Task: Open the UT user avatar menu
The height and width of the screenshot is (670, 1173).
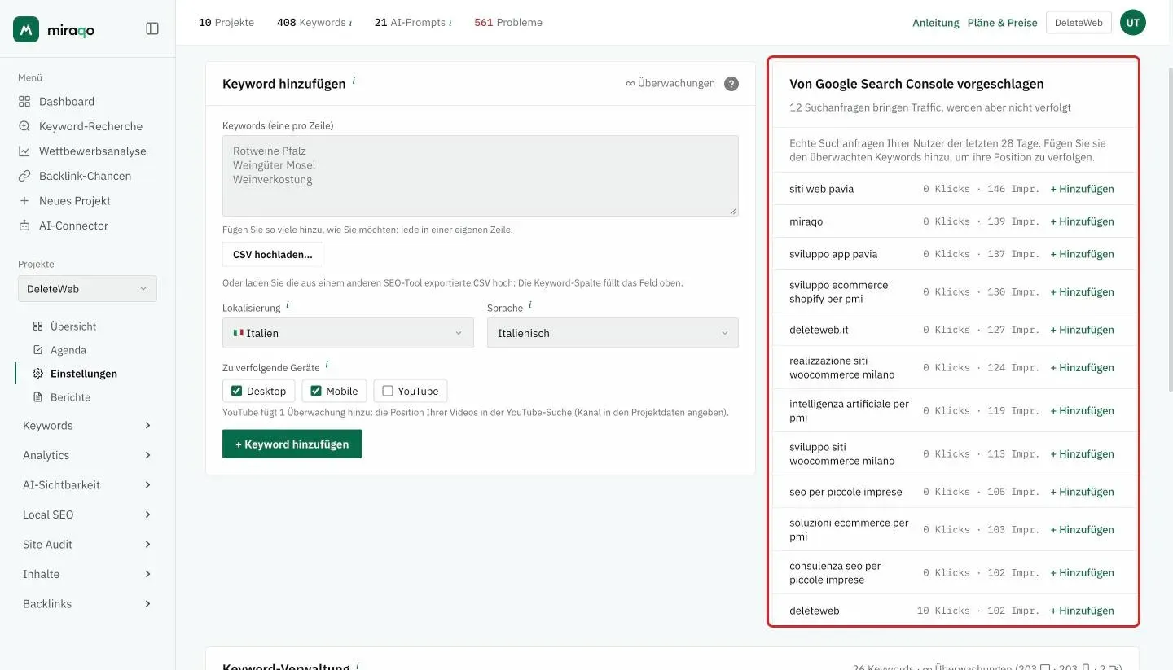Action: point(1132,23)
